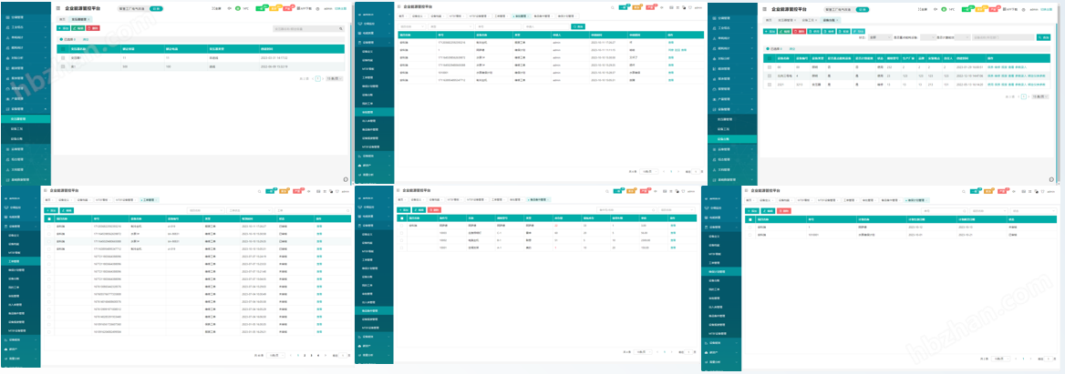The height and width of the screenshot is (374, 1065).
Task: Open the status dropdown in top-right filter bar
Action: click(880, 37)
